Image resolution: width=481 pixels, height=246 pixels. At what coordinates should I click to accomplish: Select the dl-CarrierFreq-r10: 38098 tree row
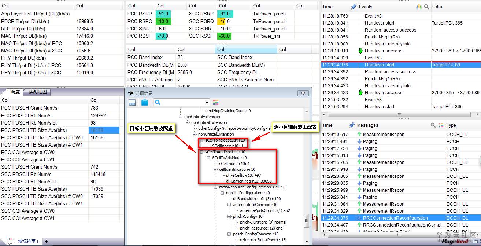(249, 181)
